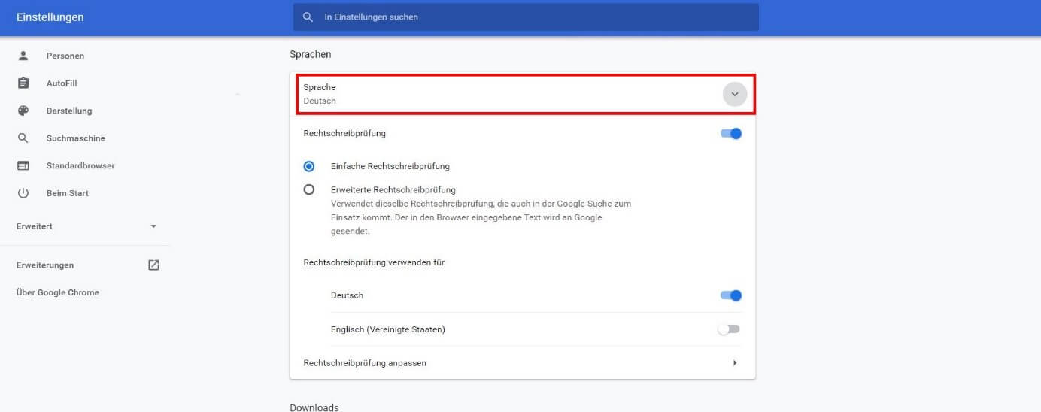Expand the Erweitert section arrow
Screen dimensions: 1041x412
[x=153, y=226]
